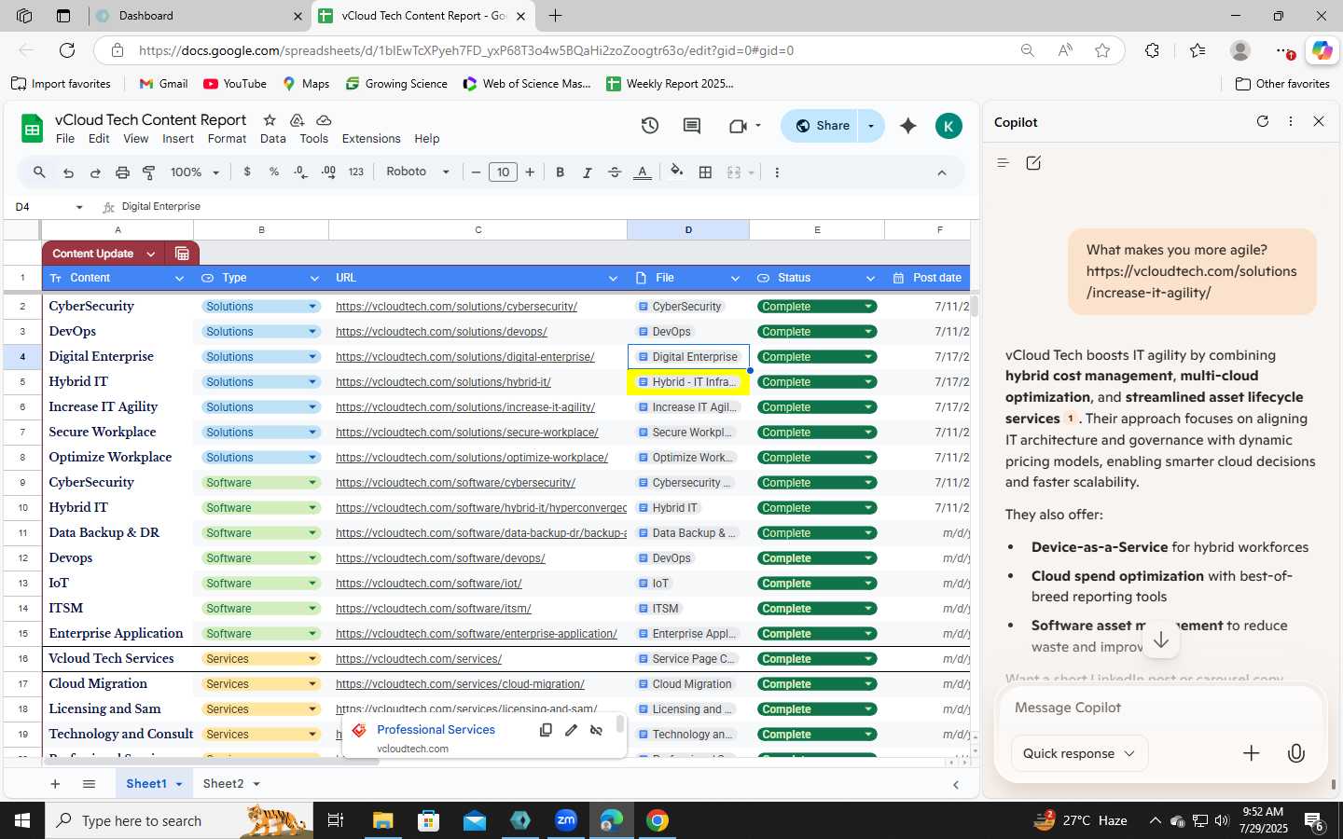Open the Gemini sparkle icon
Viewport: 1343px width, 839px height.
coord(907,126)
